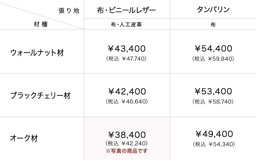Screen dimensions: 256x168
Task: Click the ¥53,400 black cherry price
Action: [x=213, y=92]
